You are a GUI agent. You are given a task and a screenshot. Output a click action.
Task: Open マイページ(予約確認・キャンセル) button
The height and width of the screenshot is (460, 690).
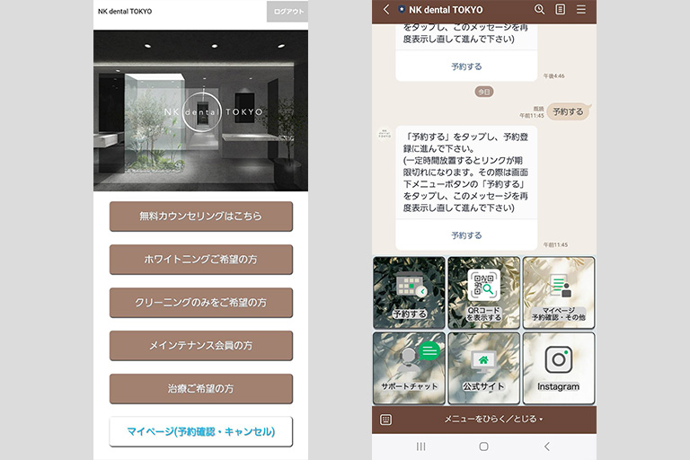coord(201,431)
